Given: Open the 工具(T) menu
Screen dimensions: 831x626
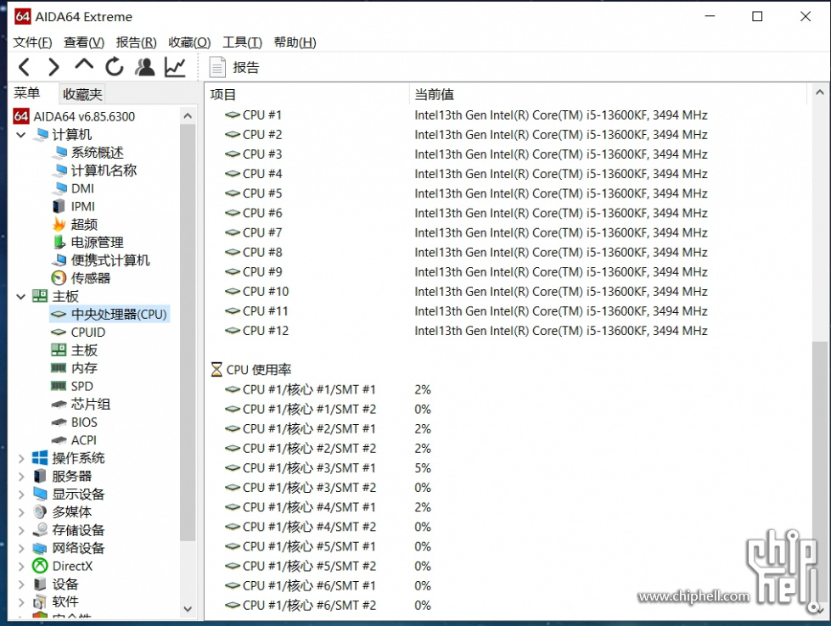Looking at the screenshot, I should pyautogui.click(x=242, y=42).
